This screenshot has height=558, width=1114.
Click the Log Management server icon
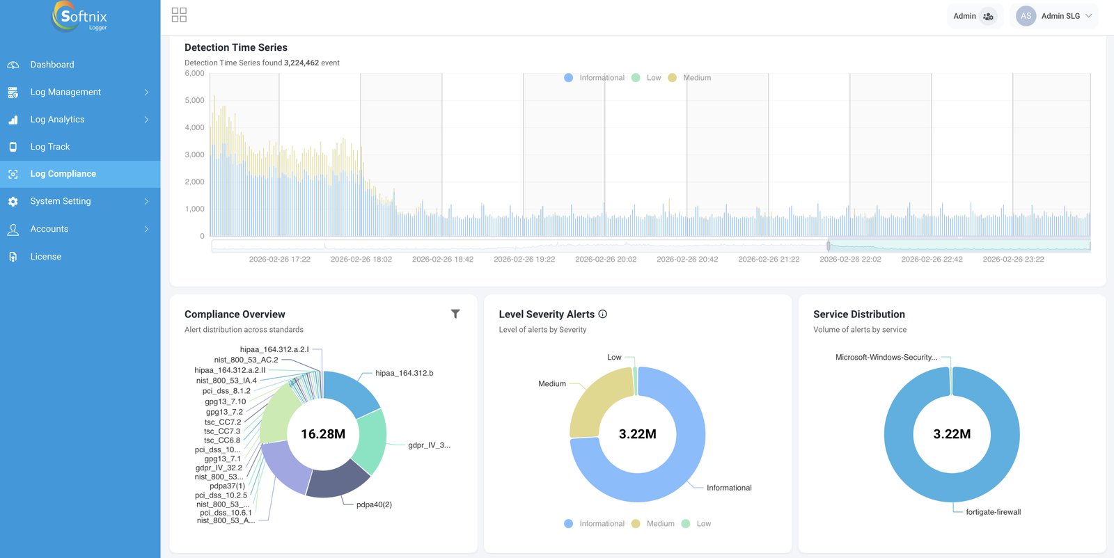coord(13,92)
